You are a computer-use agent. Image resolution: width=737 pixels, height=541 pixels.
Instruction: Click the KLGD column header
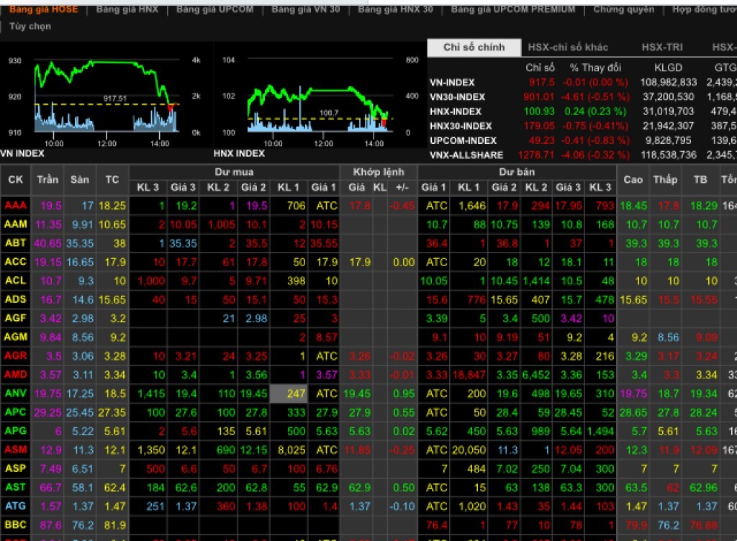point(668,68)
